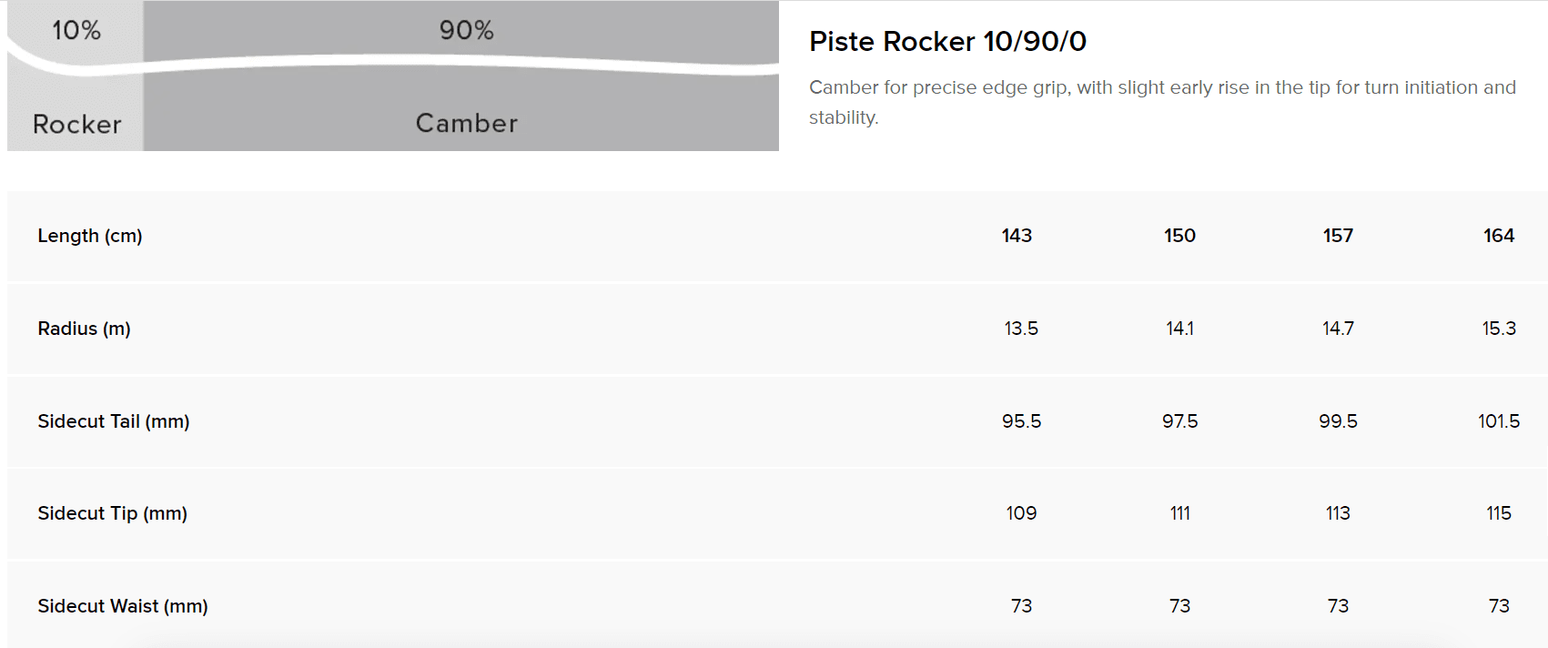Click the 101.5 sidecut tail value
The image size is (1548, 648).
click(1499, 421)
